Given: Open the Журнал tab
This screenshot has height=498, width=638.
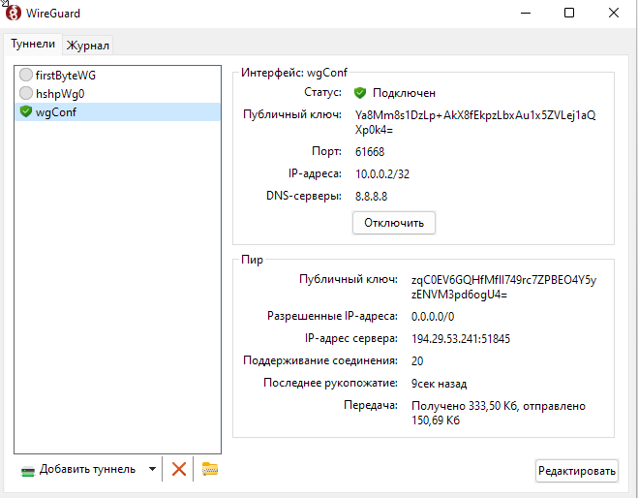Looking at the screenshot, I should tap(87, 46).
